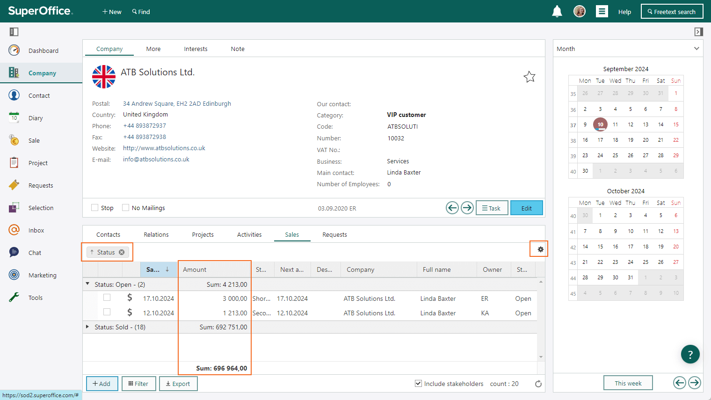Click the Edit button
This screenshot has height=400, width=711.
tap(527, 208)
